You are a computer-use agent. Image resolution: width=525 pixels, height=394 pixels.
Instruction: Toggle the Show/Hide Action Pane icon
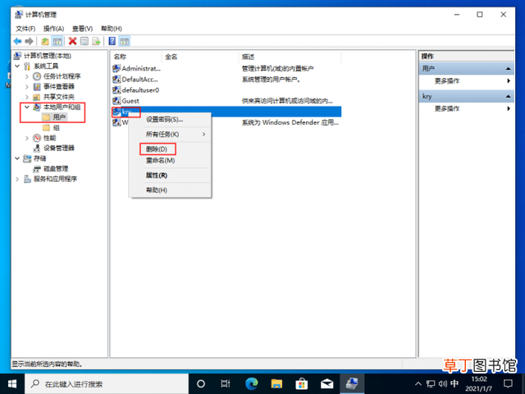click(124, 41)
